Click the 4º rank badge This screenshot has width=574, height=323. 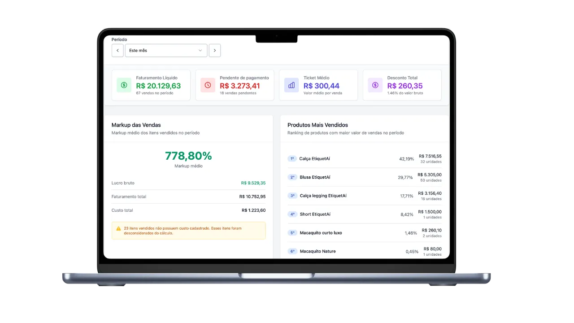coord(292,214)
